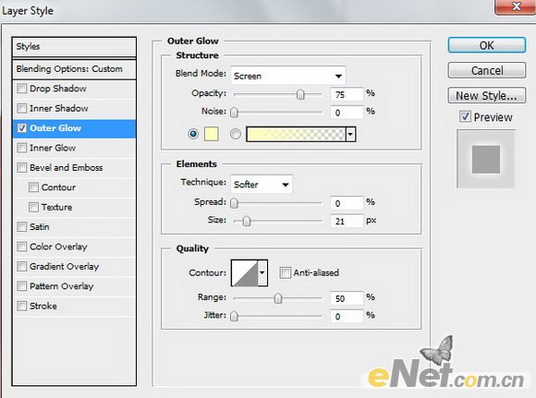Click the New Style... button
Image resolution: width=536 pixels, height=398 pixels.
(486, 96)
